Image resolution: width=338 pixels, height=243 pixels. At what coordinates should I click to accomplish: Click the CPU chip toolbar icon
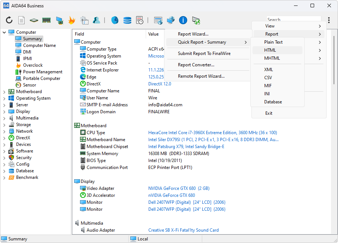click(34, 20)
